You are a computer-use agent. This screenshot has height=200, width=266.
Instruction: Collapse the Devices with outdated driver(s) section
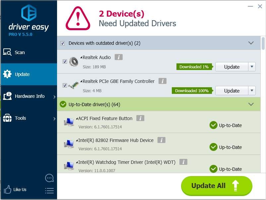click(251, 43)
